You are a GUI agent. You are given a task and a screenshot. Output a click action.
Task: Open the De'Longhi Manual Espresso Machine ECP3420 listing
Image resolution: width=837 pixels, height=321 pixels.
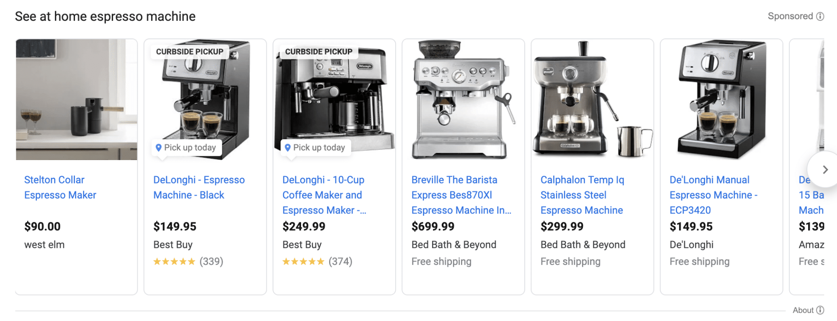(x=714, y=195)
